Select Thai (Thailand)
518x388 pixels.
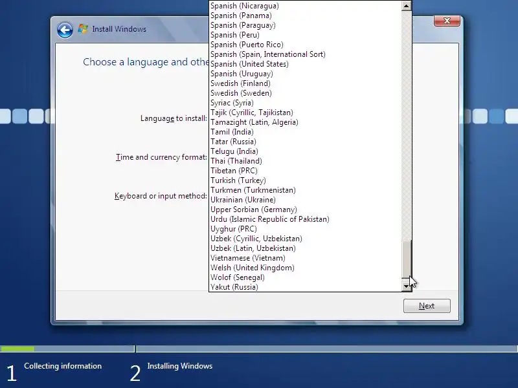[x=306, y=161]
